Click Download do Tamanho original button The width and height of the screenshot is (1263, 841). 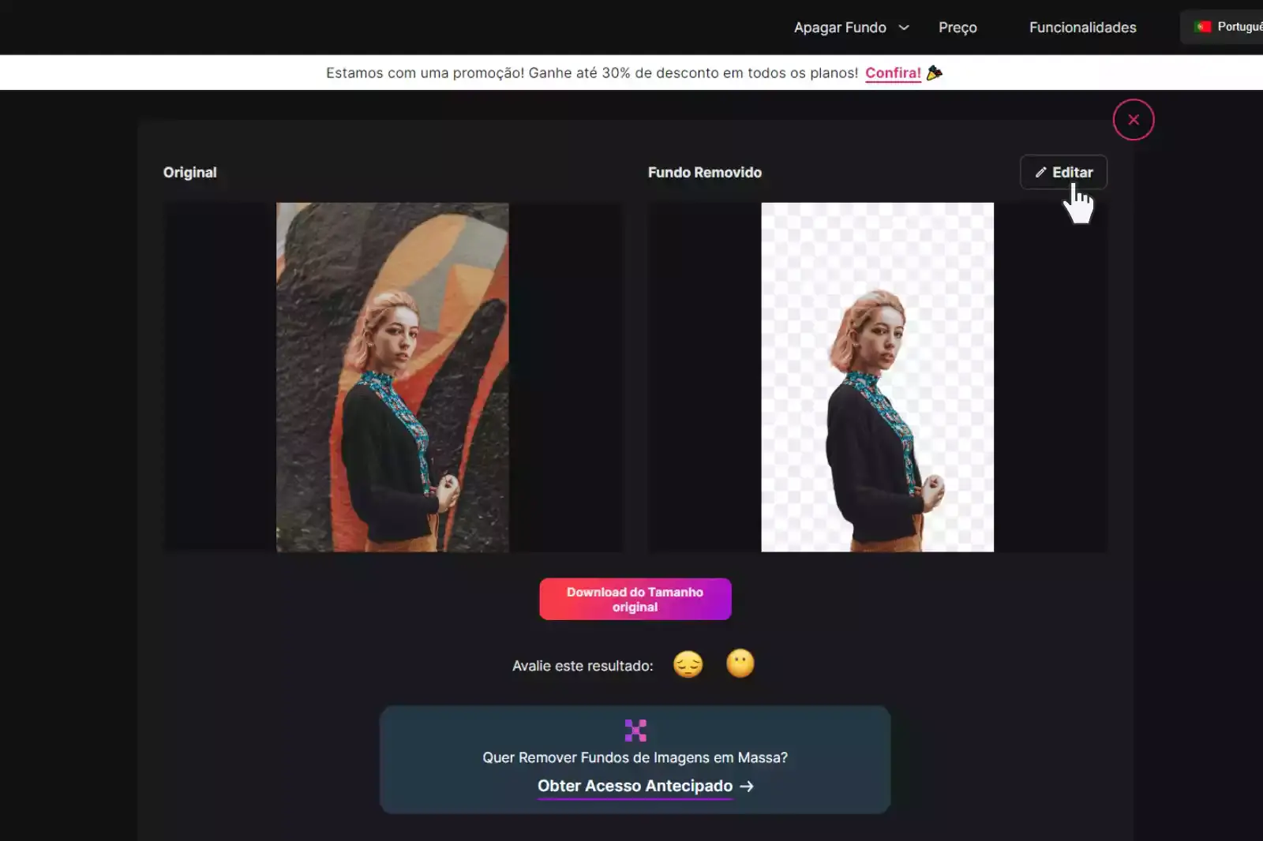(x=635, y=600)
